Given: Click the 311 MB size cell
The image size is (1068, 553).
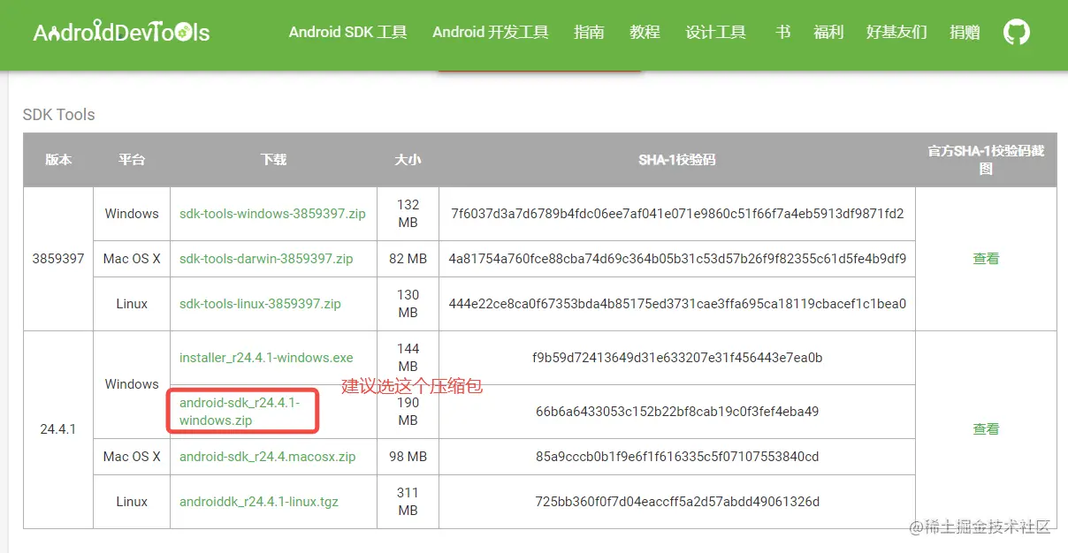Looking at the screenshot, I should point(408,502).
